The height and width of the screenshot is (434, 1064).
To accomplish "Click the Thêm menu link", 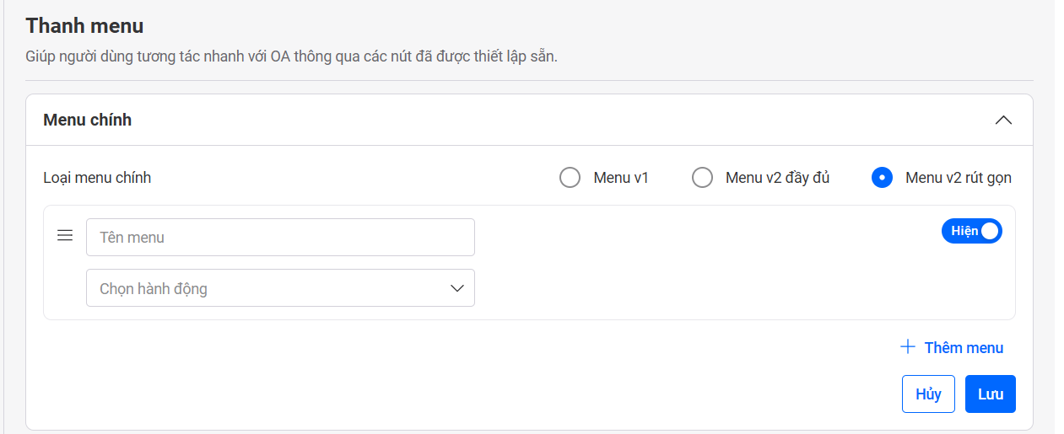I will tap(964, 348).
